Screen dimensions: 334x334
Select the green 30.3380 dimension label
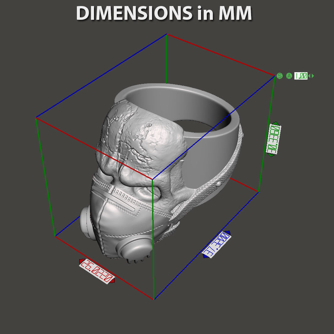[x=274, y=139]
